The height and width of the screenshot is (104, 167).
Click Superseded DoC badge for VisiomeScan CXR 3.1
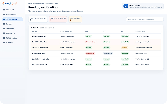click(90, 53)
